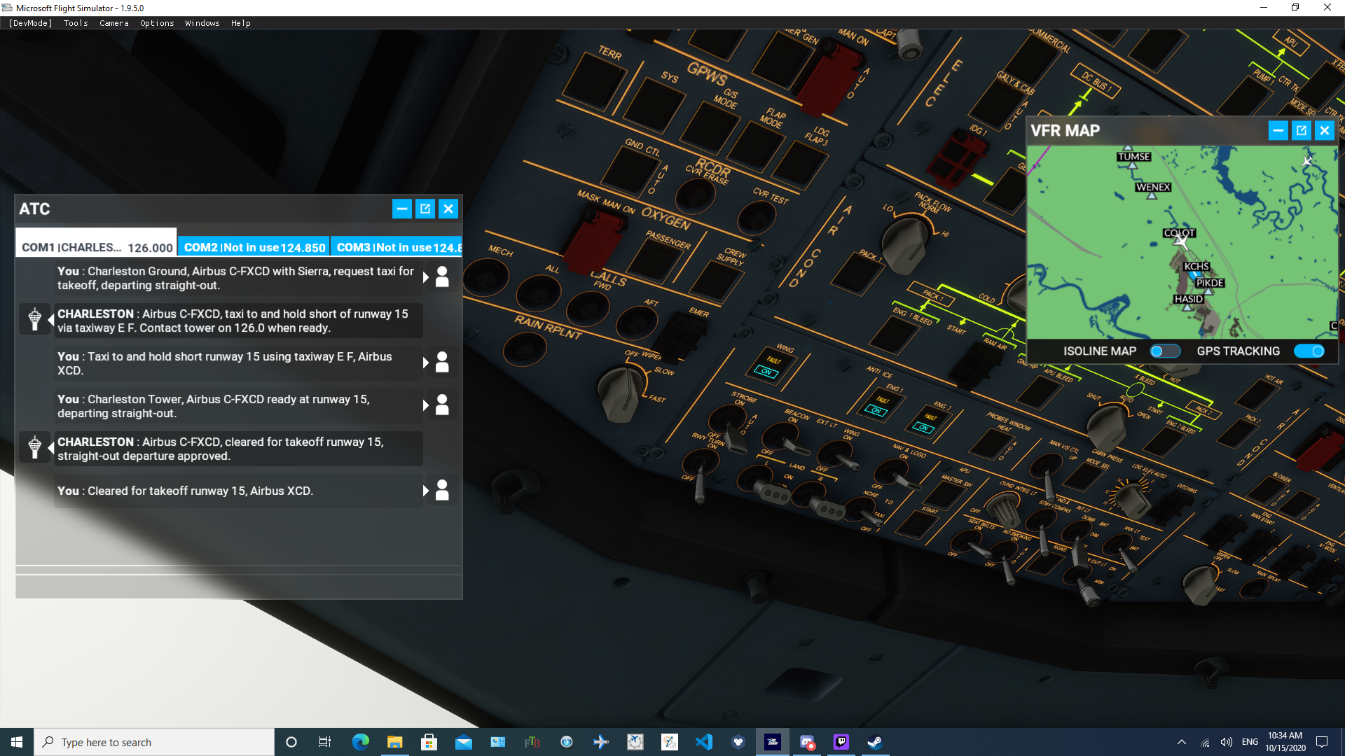Image resolution: width=1345 pixels, height=756 pixels.
Task: Minimize the ATC panel
Action: pos(401,209)
